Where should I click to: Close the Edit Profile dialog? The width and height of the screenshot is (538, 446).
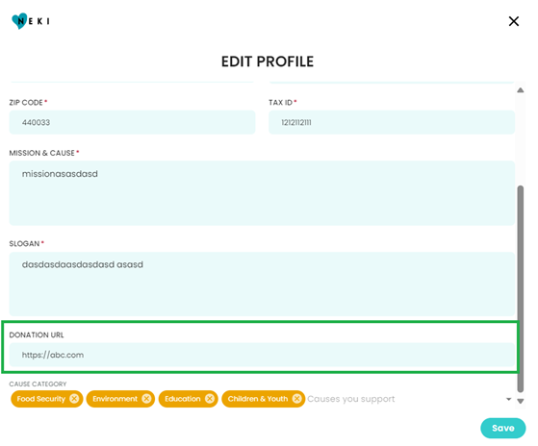pyautogui.click(x=513, y=21)
